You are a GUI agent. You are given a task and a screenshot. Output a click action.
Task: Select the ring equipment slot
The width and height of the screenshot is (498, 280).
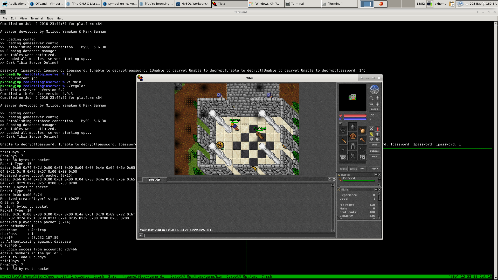(343, 150)
